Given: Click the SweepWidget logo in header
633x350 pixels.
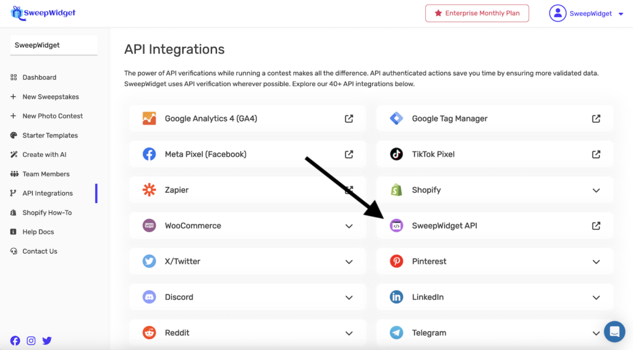Looking at the screenshot, I should [x=43, y=13].
